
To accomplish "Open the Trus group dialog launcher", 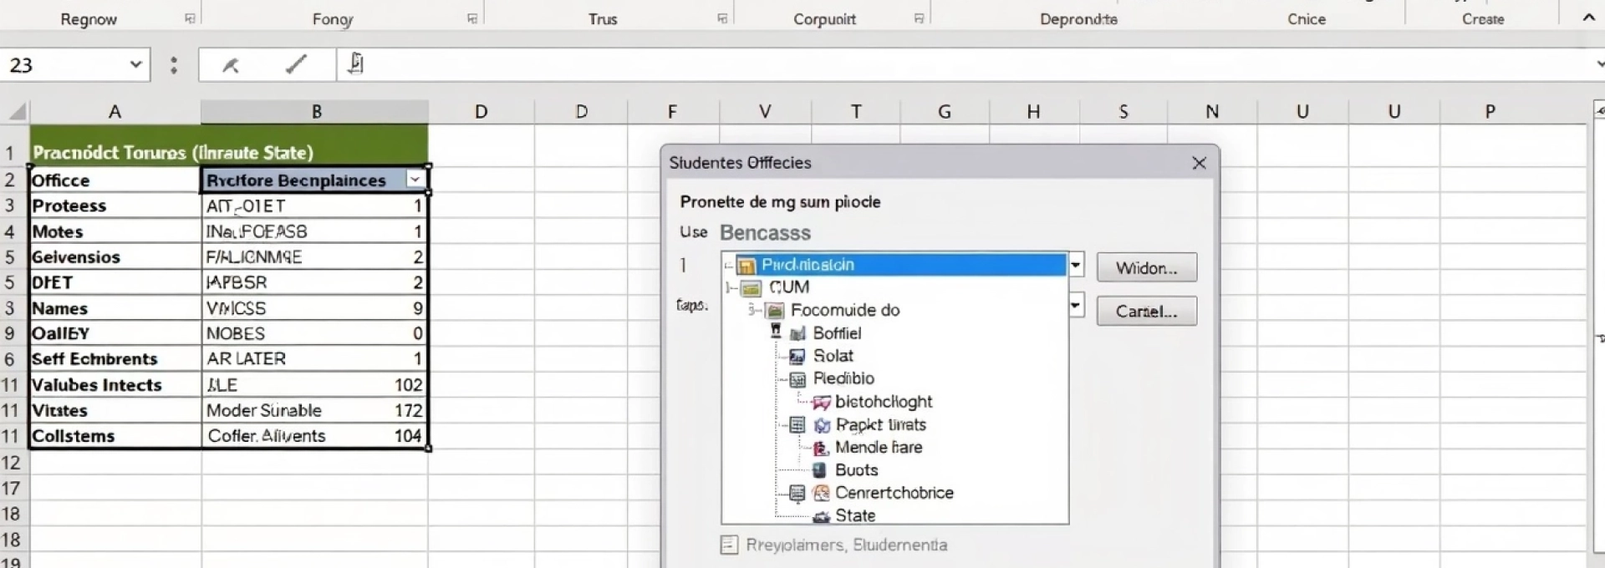I will (x=722, y=18).
